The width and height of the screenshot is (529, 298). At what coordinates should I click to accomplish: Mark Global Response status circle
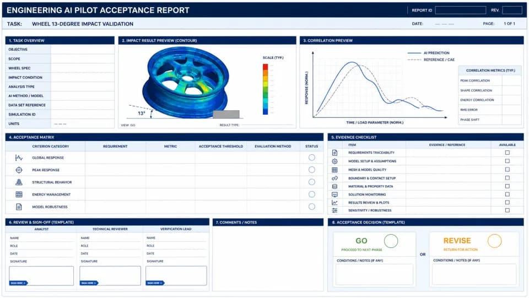point(312,158)
